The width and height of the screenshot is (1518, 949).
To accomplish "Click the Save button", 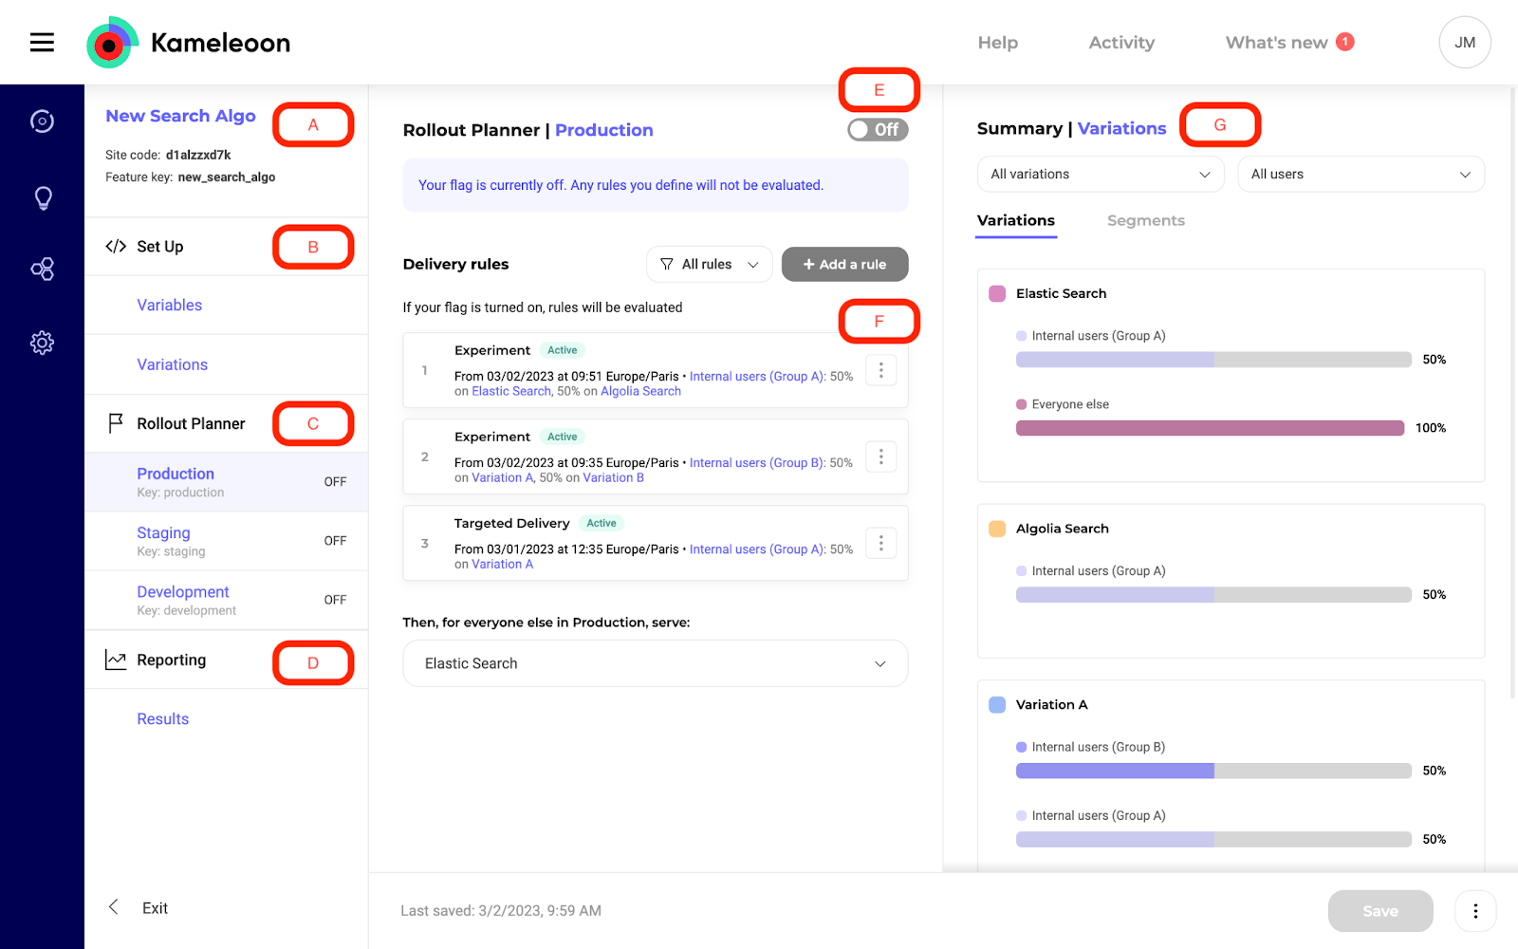I will (x=1380, y=911).
